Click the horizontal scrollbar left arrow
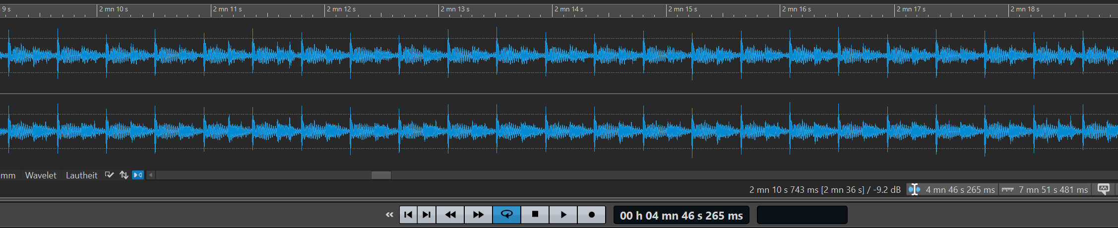The width and height of the screenshot is (1118, 228). point(151,175)
